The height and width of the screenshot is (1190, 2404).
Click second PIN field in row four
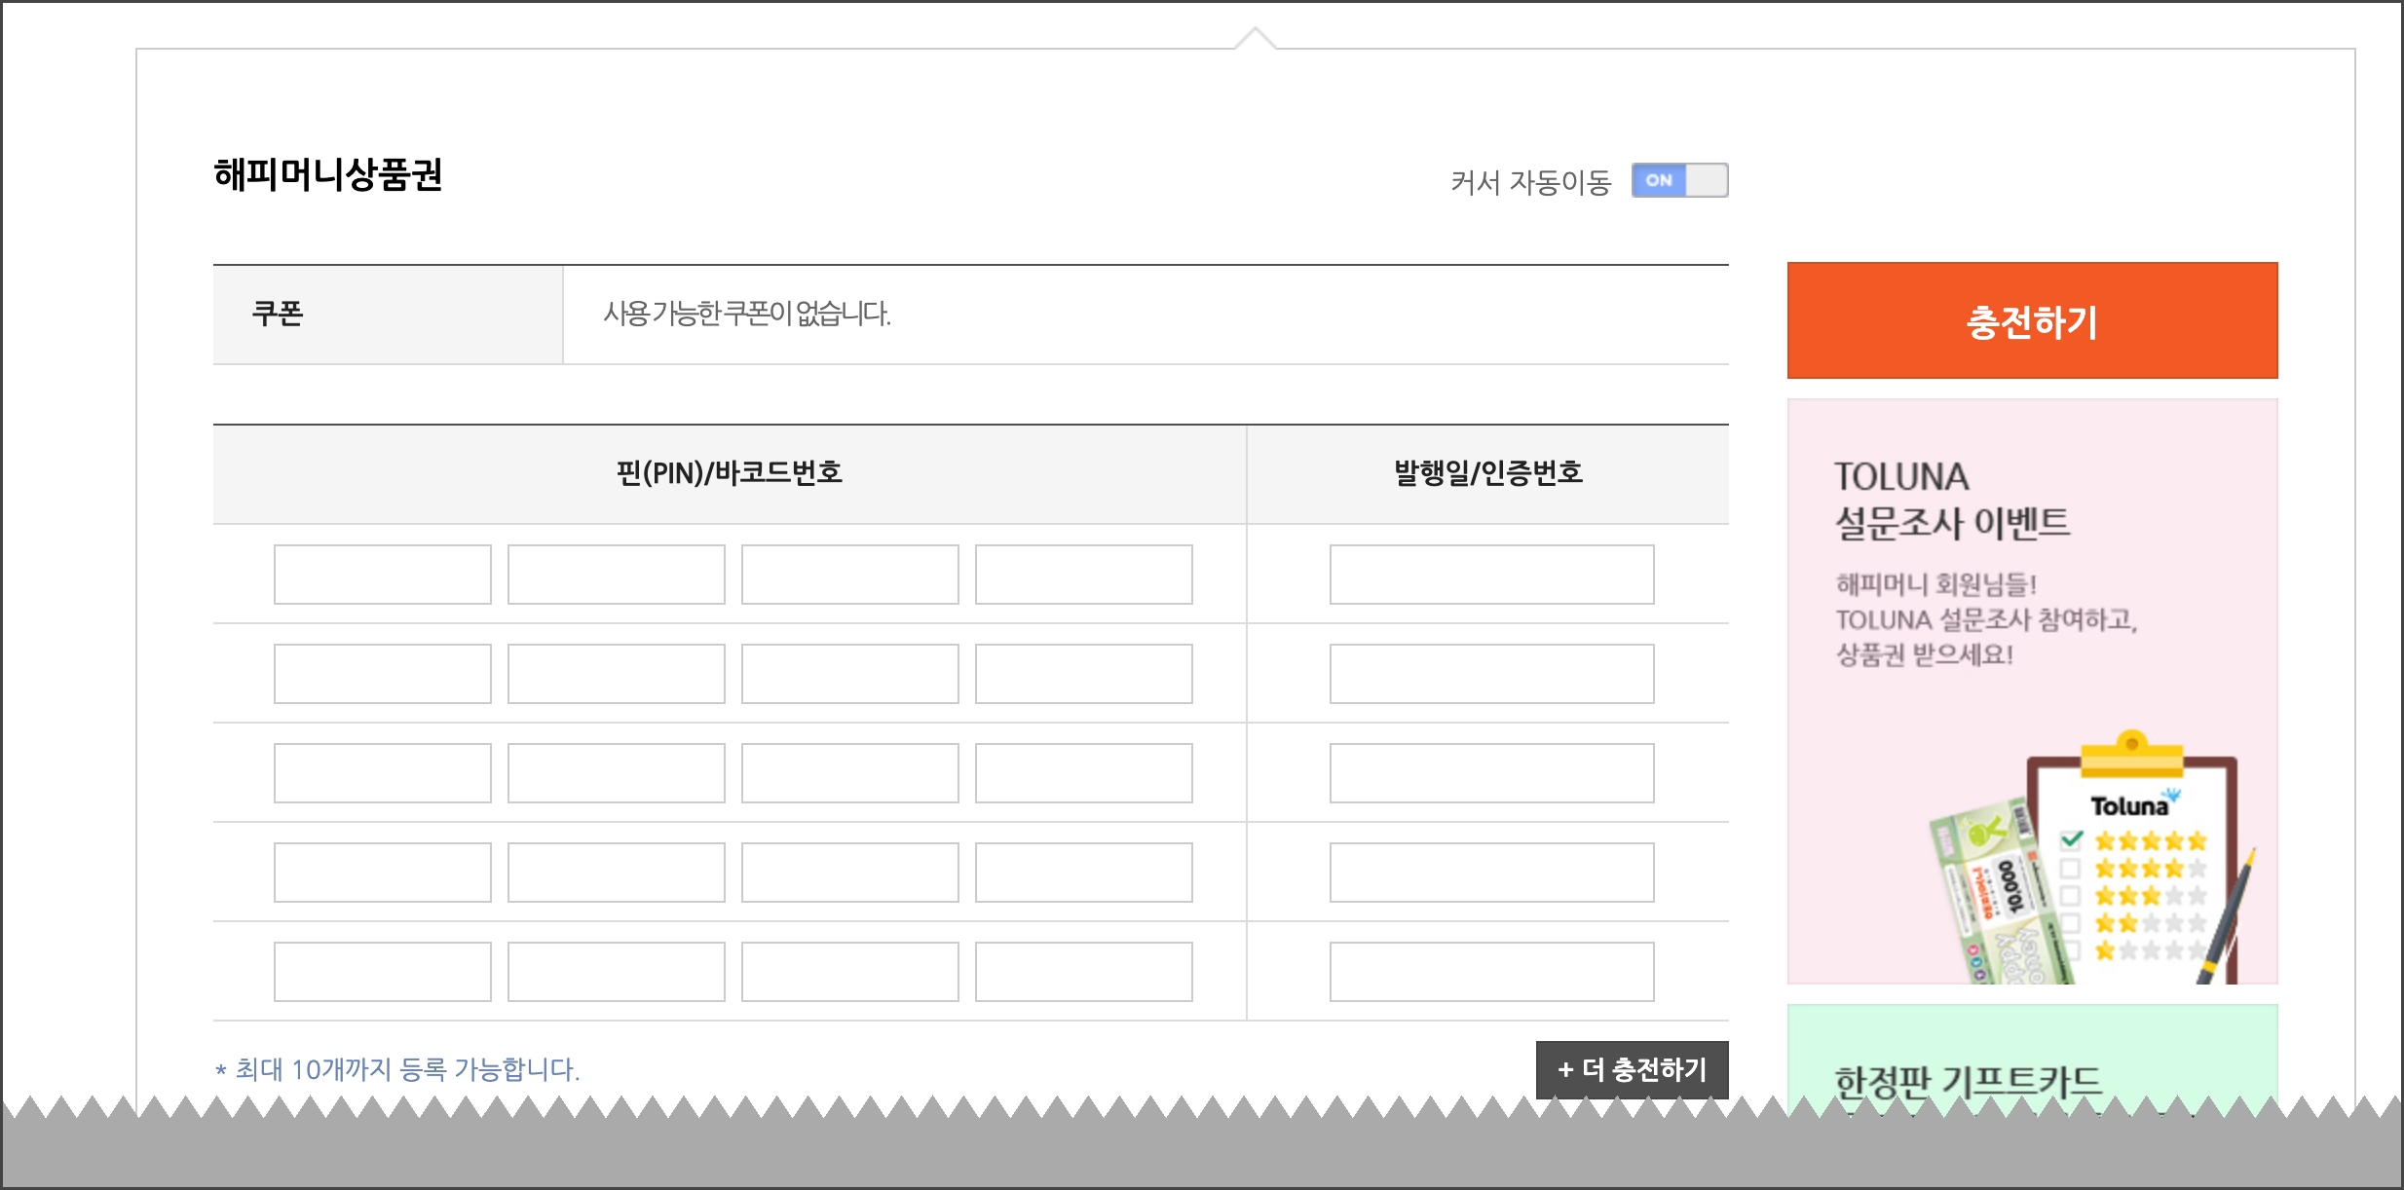point(616,873)
